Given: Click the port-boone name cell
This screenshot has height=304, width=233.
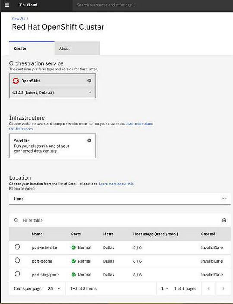Looking at the screenshot, I should (42, 261).
